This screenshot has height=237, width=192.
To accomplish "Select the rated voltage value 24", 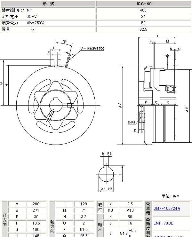I will (x=143, y=17).
